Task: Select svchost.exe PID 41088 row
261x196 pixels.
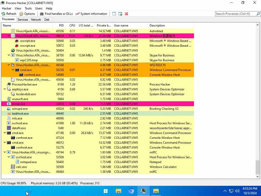Action: 98,123
